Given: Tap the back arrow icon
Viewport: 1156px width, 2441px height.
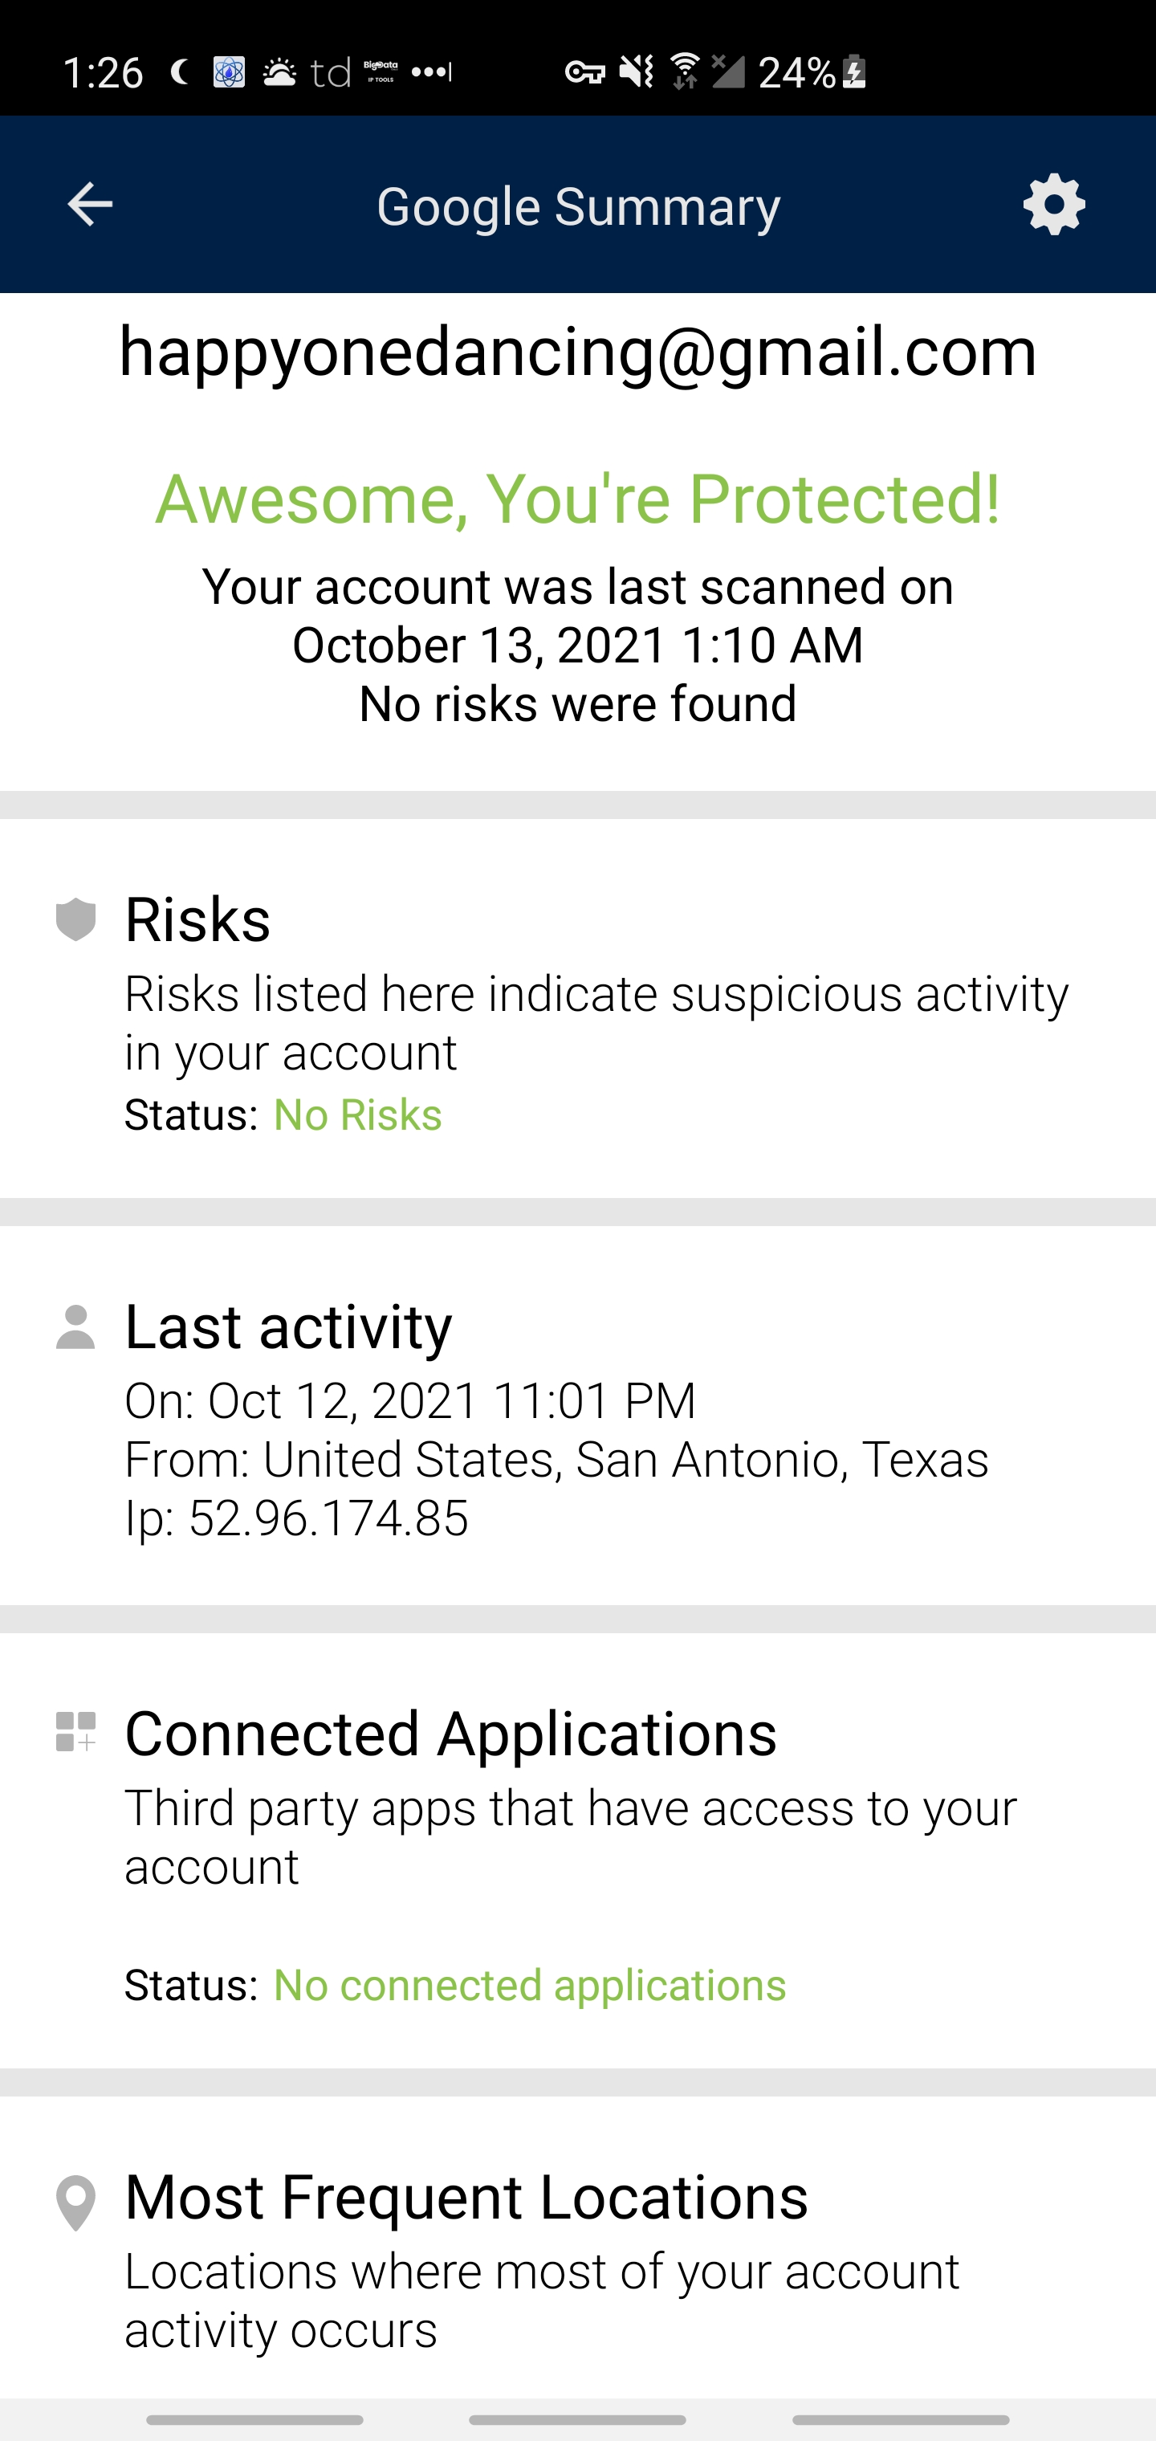Looking at the screenshot, I should (x=90, y=205).
